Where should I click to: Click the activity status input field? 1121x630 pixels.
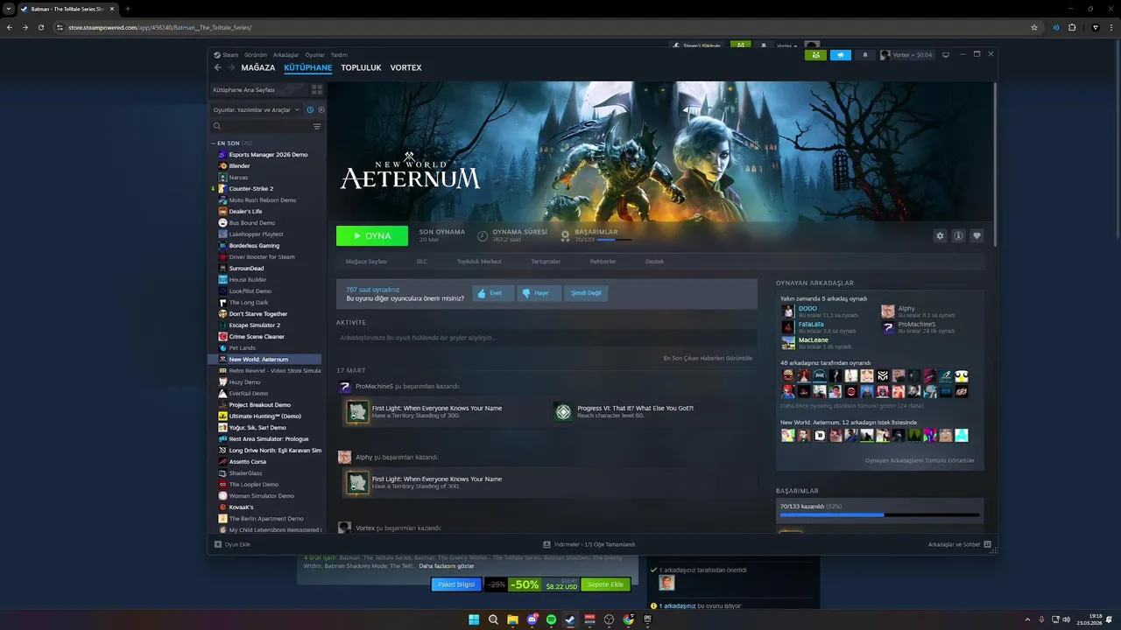click(x=546, y=337)
